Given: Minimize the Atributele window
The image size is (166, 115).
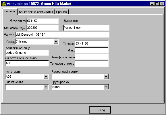Looking at the screenshot, I should [152, 4].
